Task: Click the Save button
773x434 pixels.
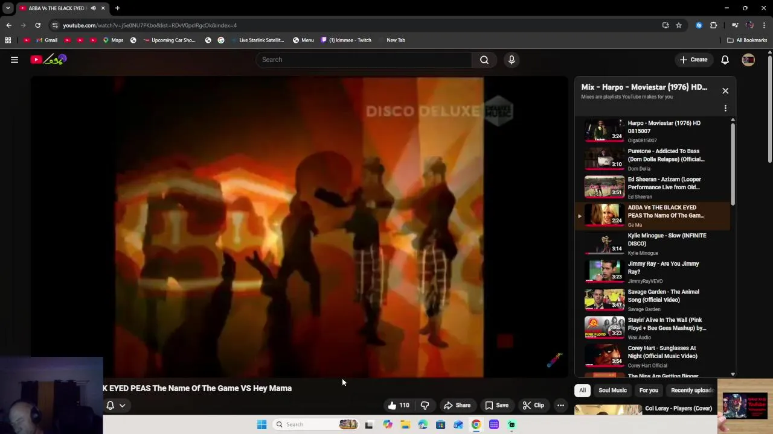Action: point(496,405)
